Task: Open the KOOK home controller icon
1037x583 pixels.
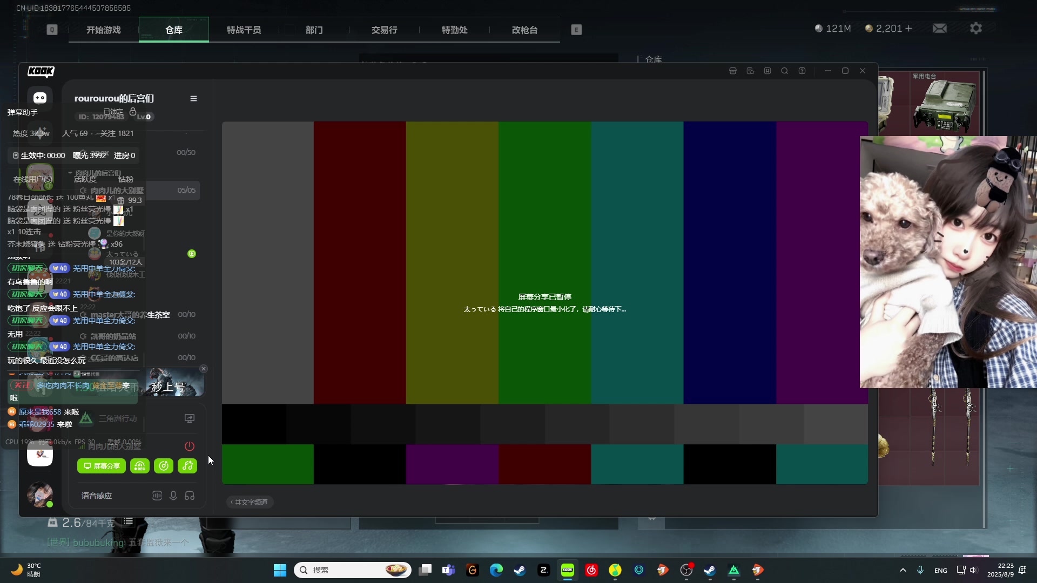Action: (x=40, y=98)
